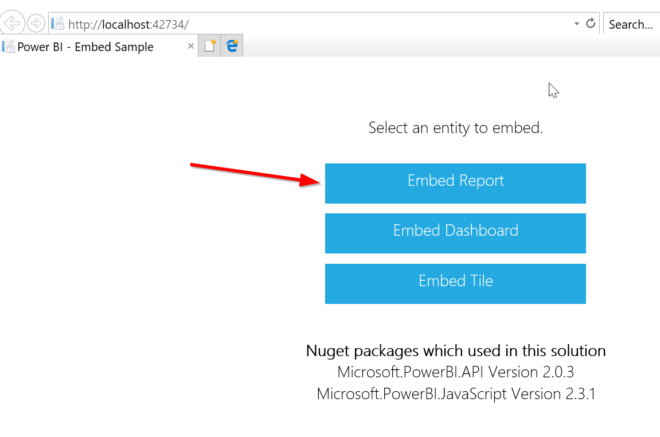Close the Power BI - Embed Sample tab
This screenshot has height=437, width=660.
[191, 46]
